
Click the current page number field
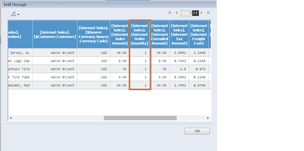tap(187, 13)
